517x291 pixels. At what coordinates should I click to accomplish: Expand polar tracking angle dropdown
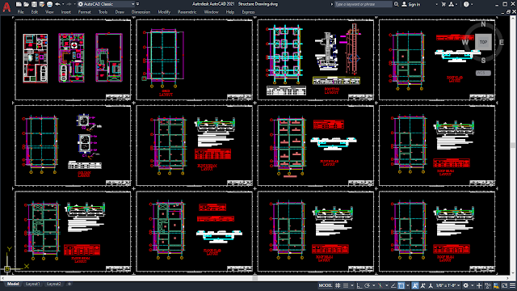point(374,285)
